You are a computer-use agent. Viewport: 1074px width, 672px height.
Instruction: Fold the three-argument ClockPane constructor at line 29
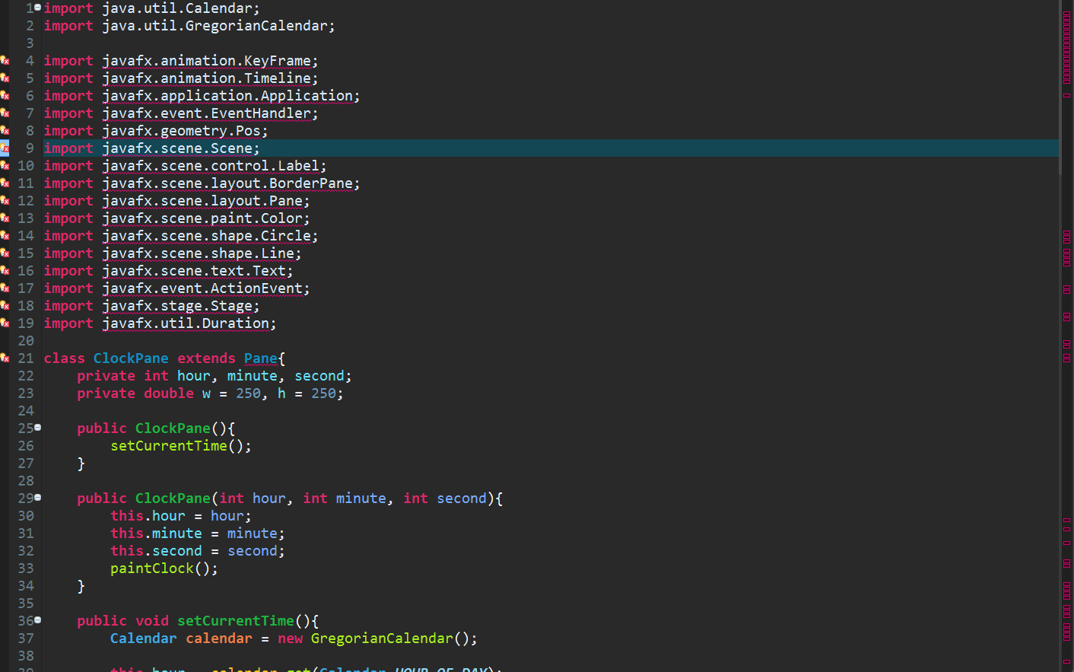pos(38,498)
